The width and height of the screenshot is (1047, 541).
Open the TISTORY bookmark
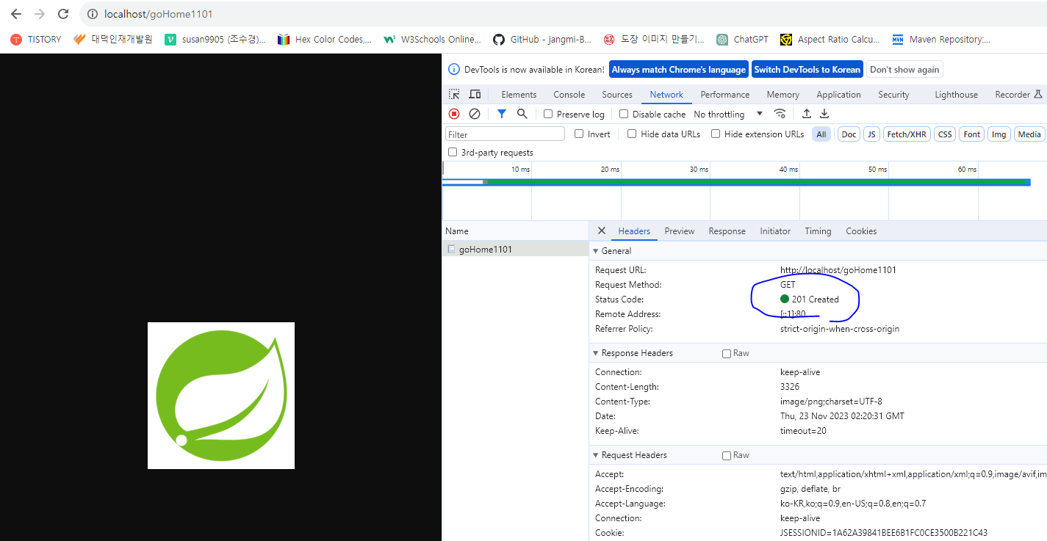coord(36,40)
